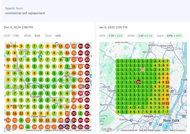Image resolution: width=190 pixels, height=134 pixels.
Task: Click the red 19 marker on Dec 9 map
Action: pos(80,100)
